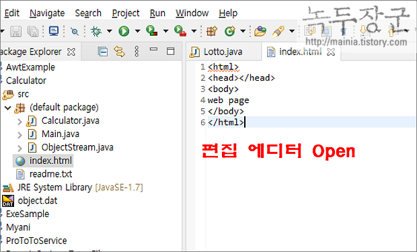This screenshot has width=417, height=252.
Task: Click the Search pen toolbar icon
Action: click(278, 31)
